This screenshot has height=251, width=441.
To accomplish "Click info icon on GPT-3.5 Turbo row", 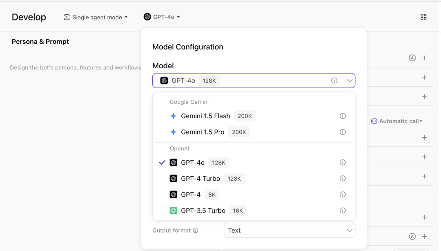I will pyautogui.click(x=343, y=211).
